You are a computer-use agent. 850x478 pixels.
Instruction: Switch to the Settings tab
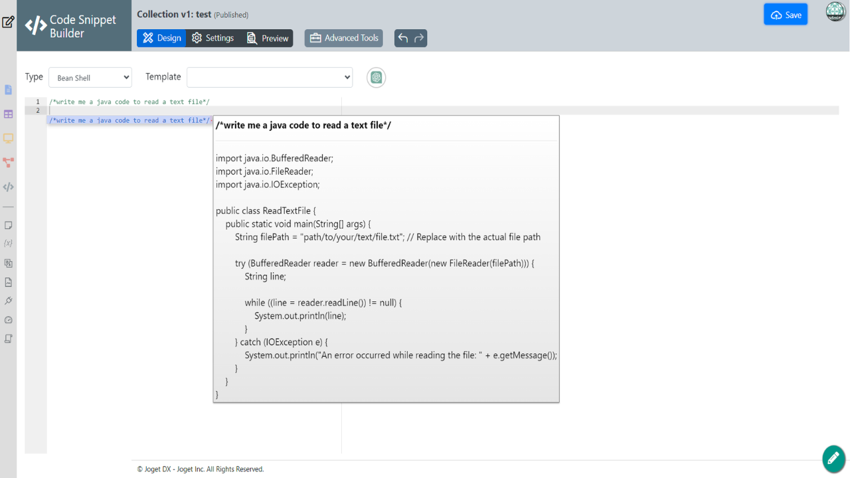pyautogui.click(x=213, y=39)
